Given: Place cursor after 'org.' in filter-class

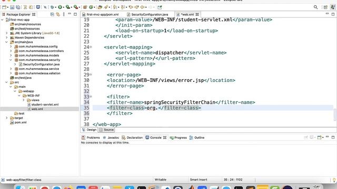Looking at the screenshot, I should click(x=158, y=108).
